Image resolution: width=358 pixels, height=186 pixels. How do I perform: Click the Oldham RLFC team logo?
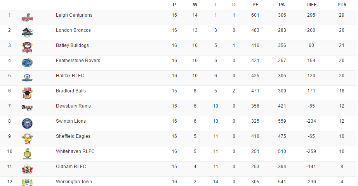point(27,169)
